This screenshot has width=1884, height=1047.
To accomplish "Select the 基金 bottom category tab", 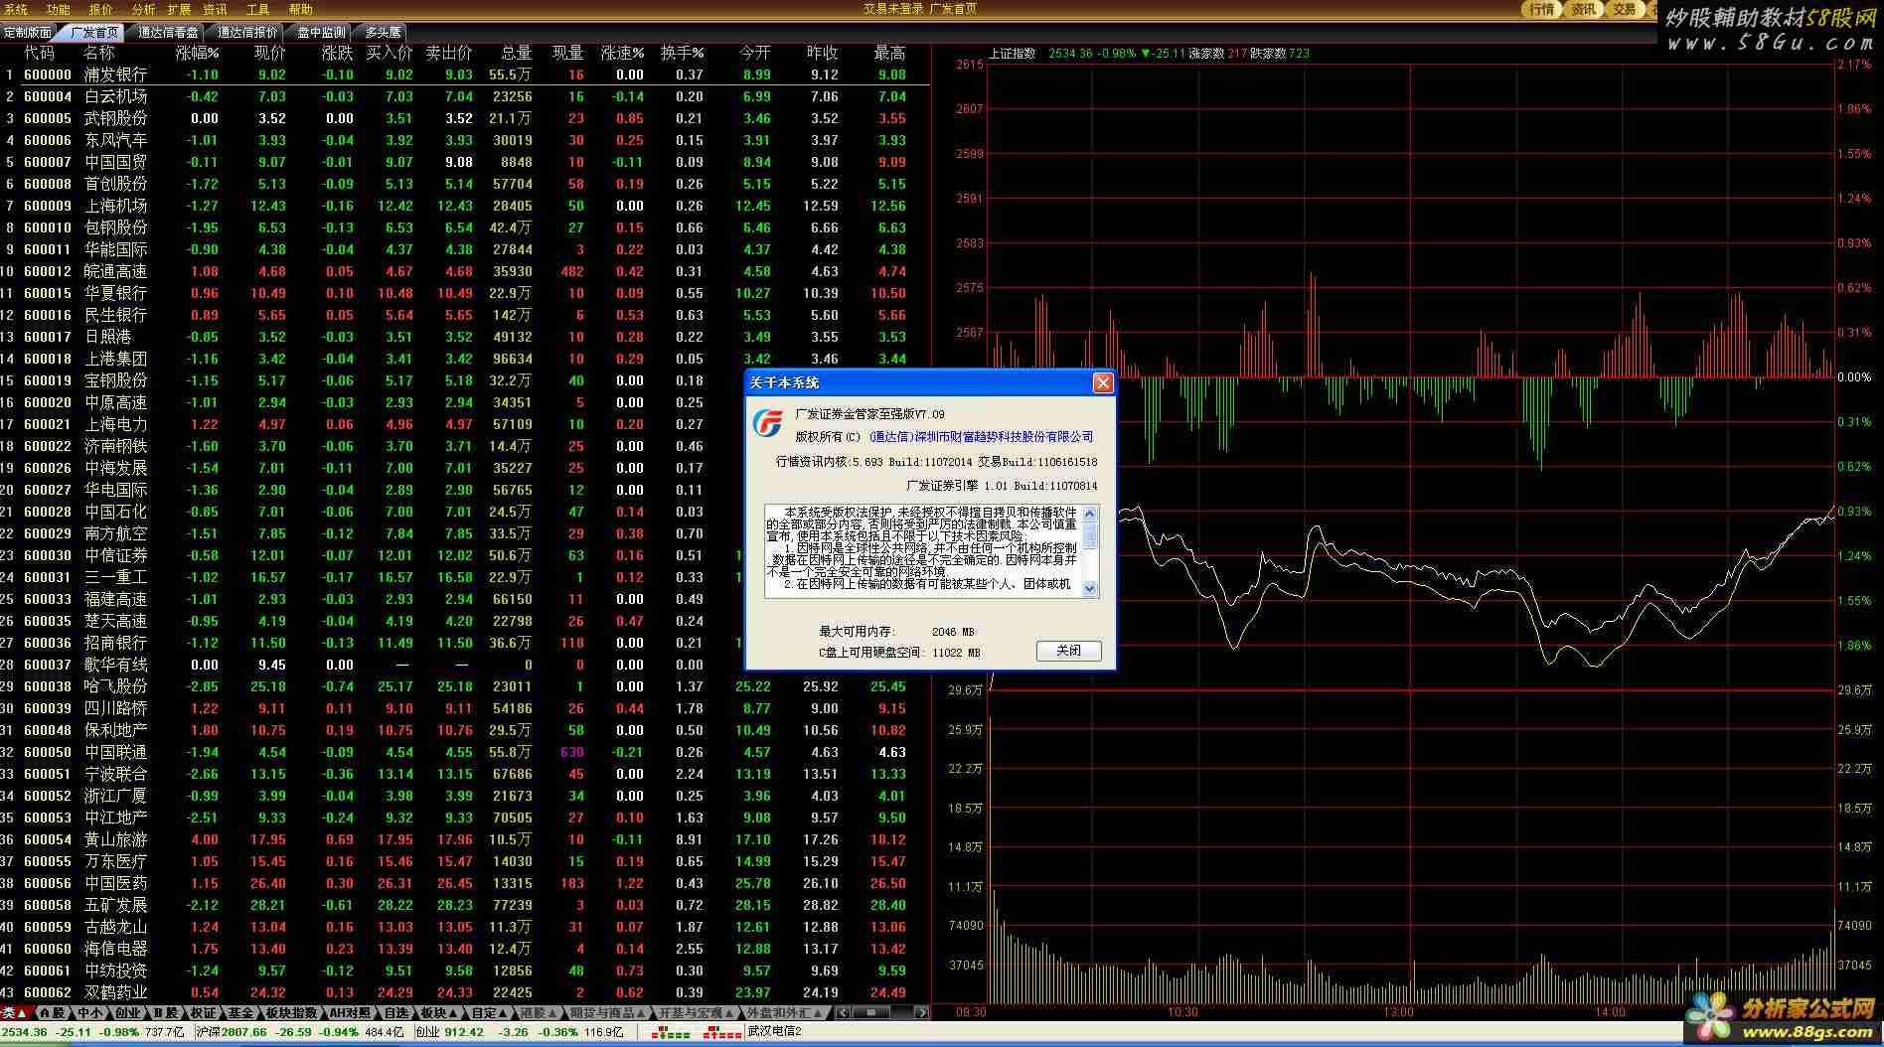I will 240,1012.
